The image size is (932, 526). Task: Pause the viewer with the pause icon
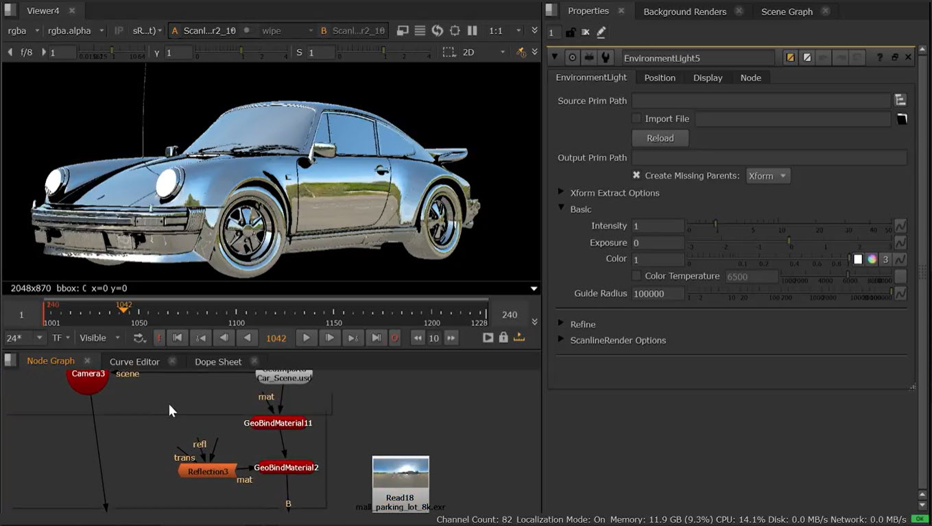(472, 31)
